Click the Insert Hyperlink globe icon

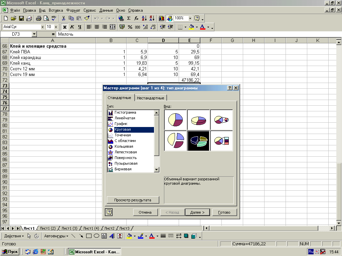[121, 18]
